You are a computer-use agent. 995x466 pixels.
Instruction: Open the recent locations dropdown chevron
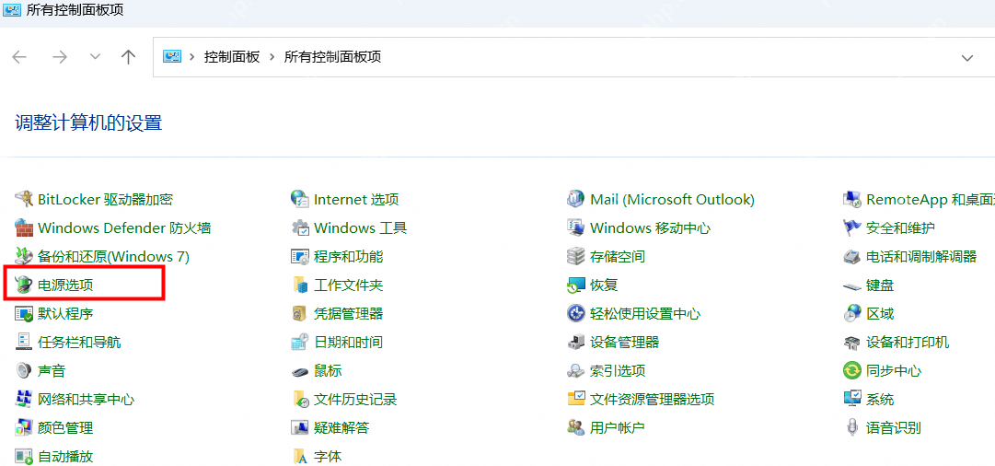pyautogui.click(x=95, y=57)
